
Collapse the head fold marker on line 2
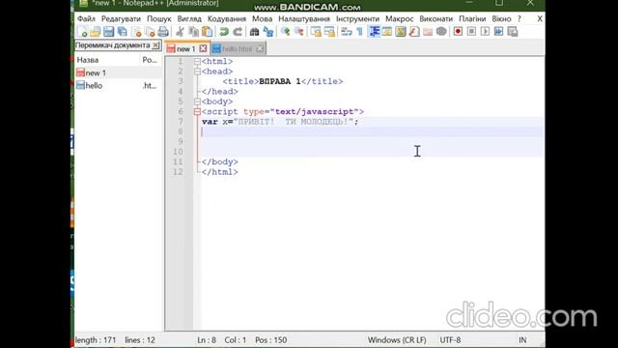point(197,72)
